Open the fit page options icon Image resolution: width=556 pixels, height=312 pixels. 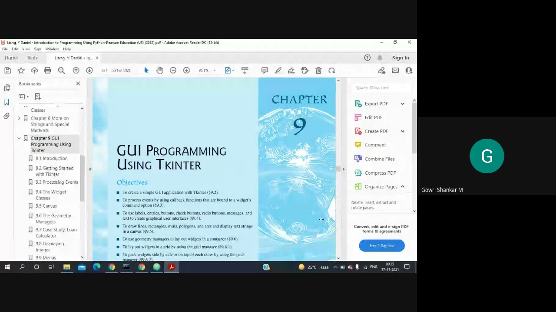[228, 71]
